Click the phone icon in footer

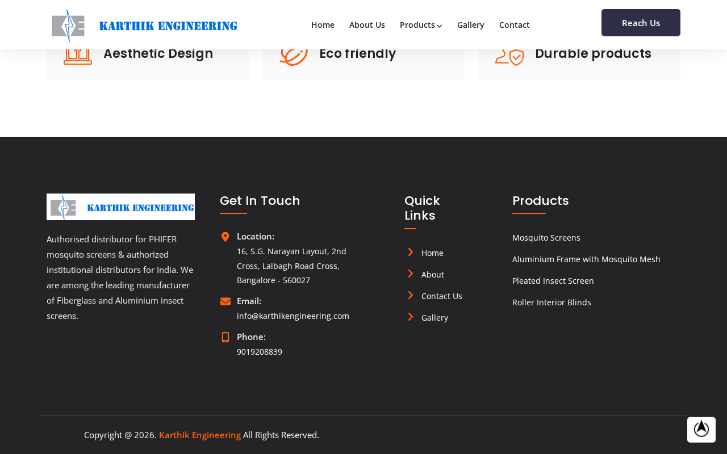(x=225, y=337)
